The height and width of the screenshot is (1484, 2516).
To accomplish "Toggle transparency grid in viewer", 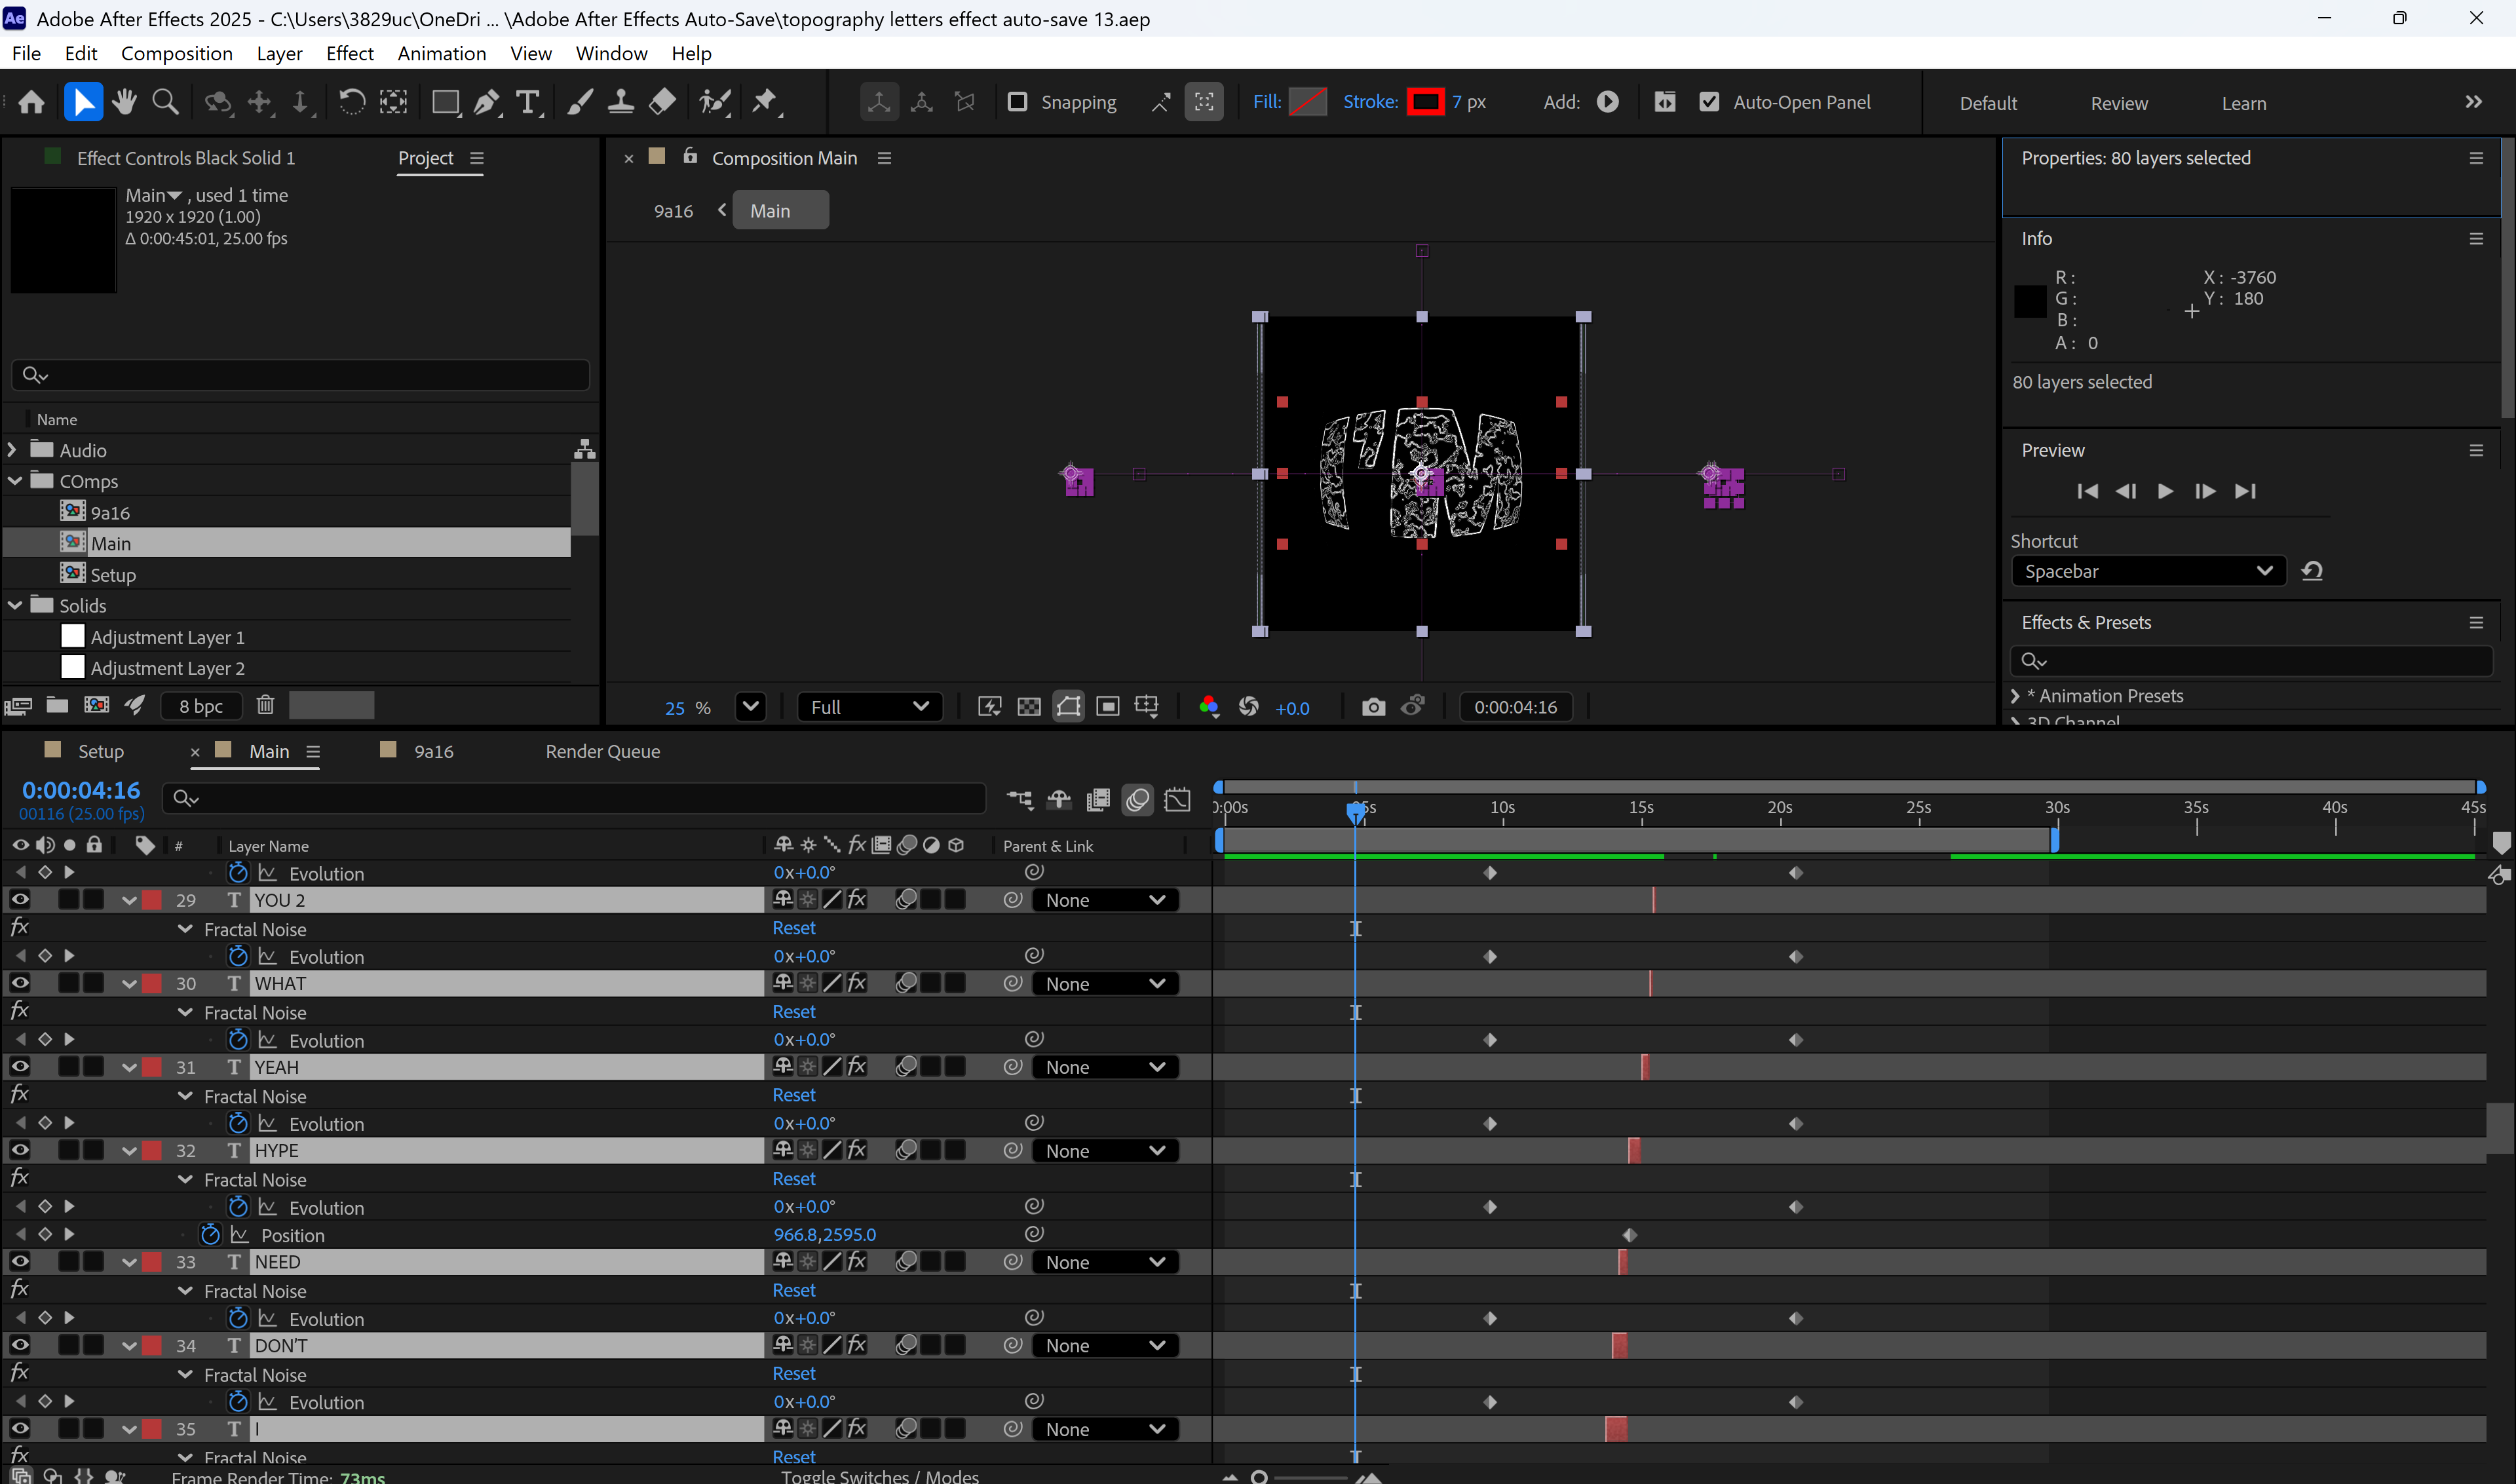I will (x=1028, y=707).
